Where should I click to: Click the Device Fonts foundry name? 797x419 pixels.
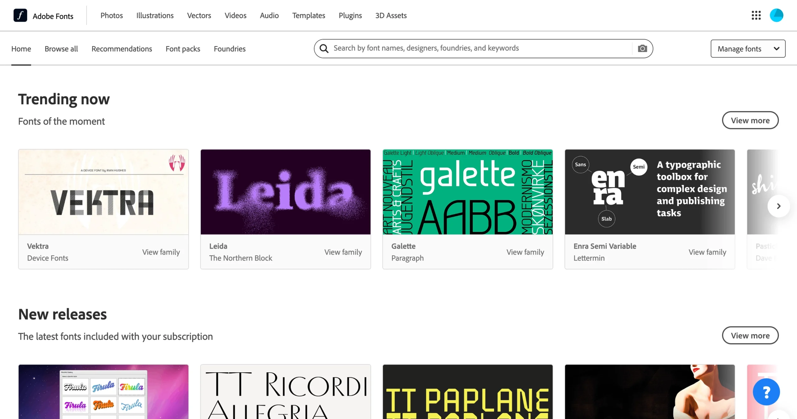coord(48,258)
